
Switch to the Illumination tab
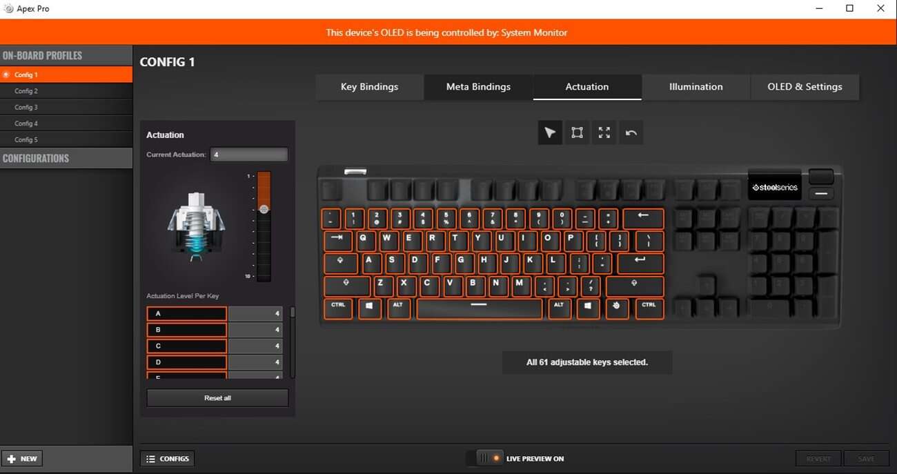[x=696, y=86]
